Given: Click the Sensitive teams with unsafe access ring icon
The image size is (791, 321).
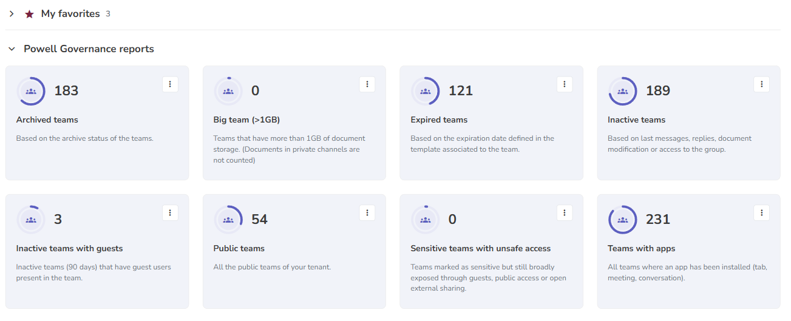Looking at the screenshot, I should pyautogui.click(x=426, y=220).
